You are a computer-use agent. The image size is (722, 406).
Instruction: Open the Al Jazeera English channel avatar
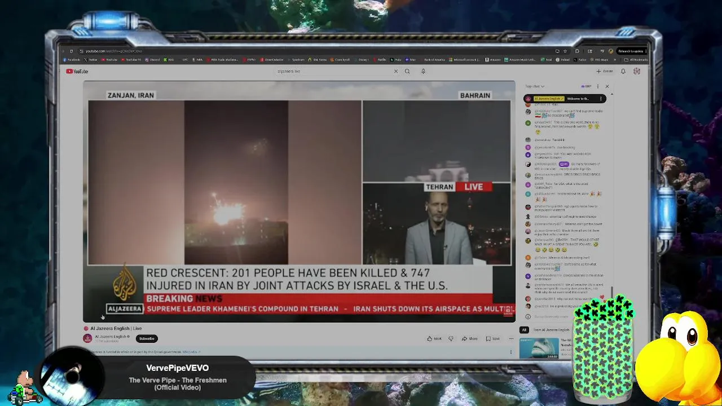pyautogui.click(x=87, y=338)
